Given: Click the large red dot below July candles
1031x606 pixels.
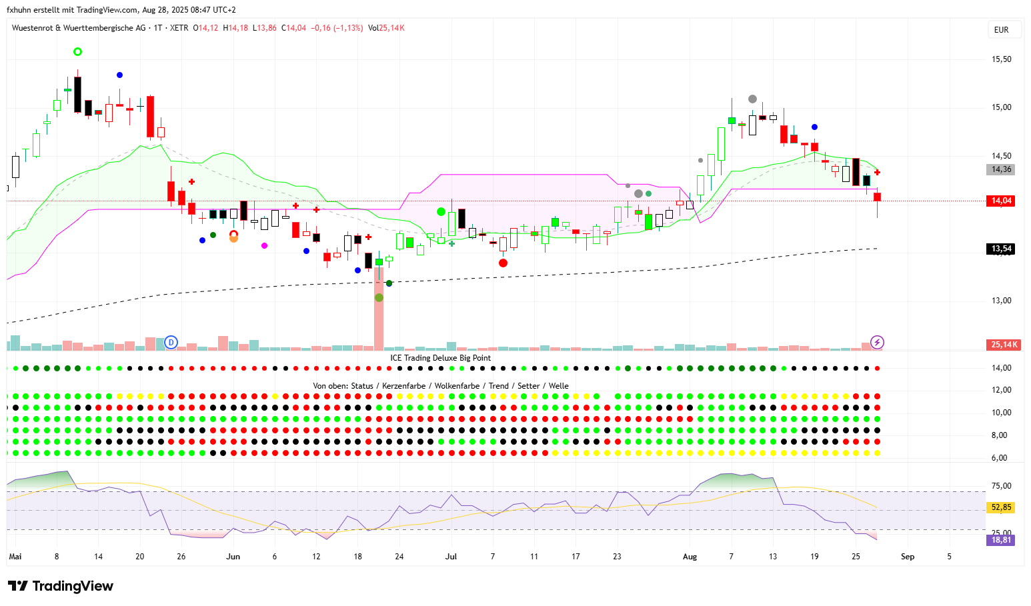Looking at the screenshot, I should 503,263.
